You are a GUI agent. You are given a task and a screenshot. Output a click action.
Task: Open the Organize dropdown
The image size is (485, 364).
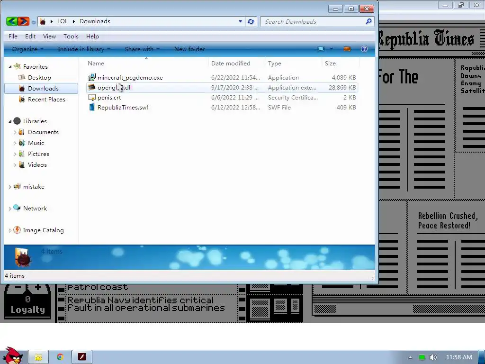point(28,49)
